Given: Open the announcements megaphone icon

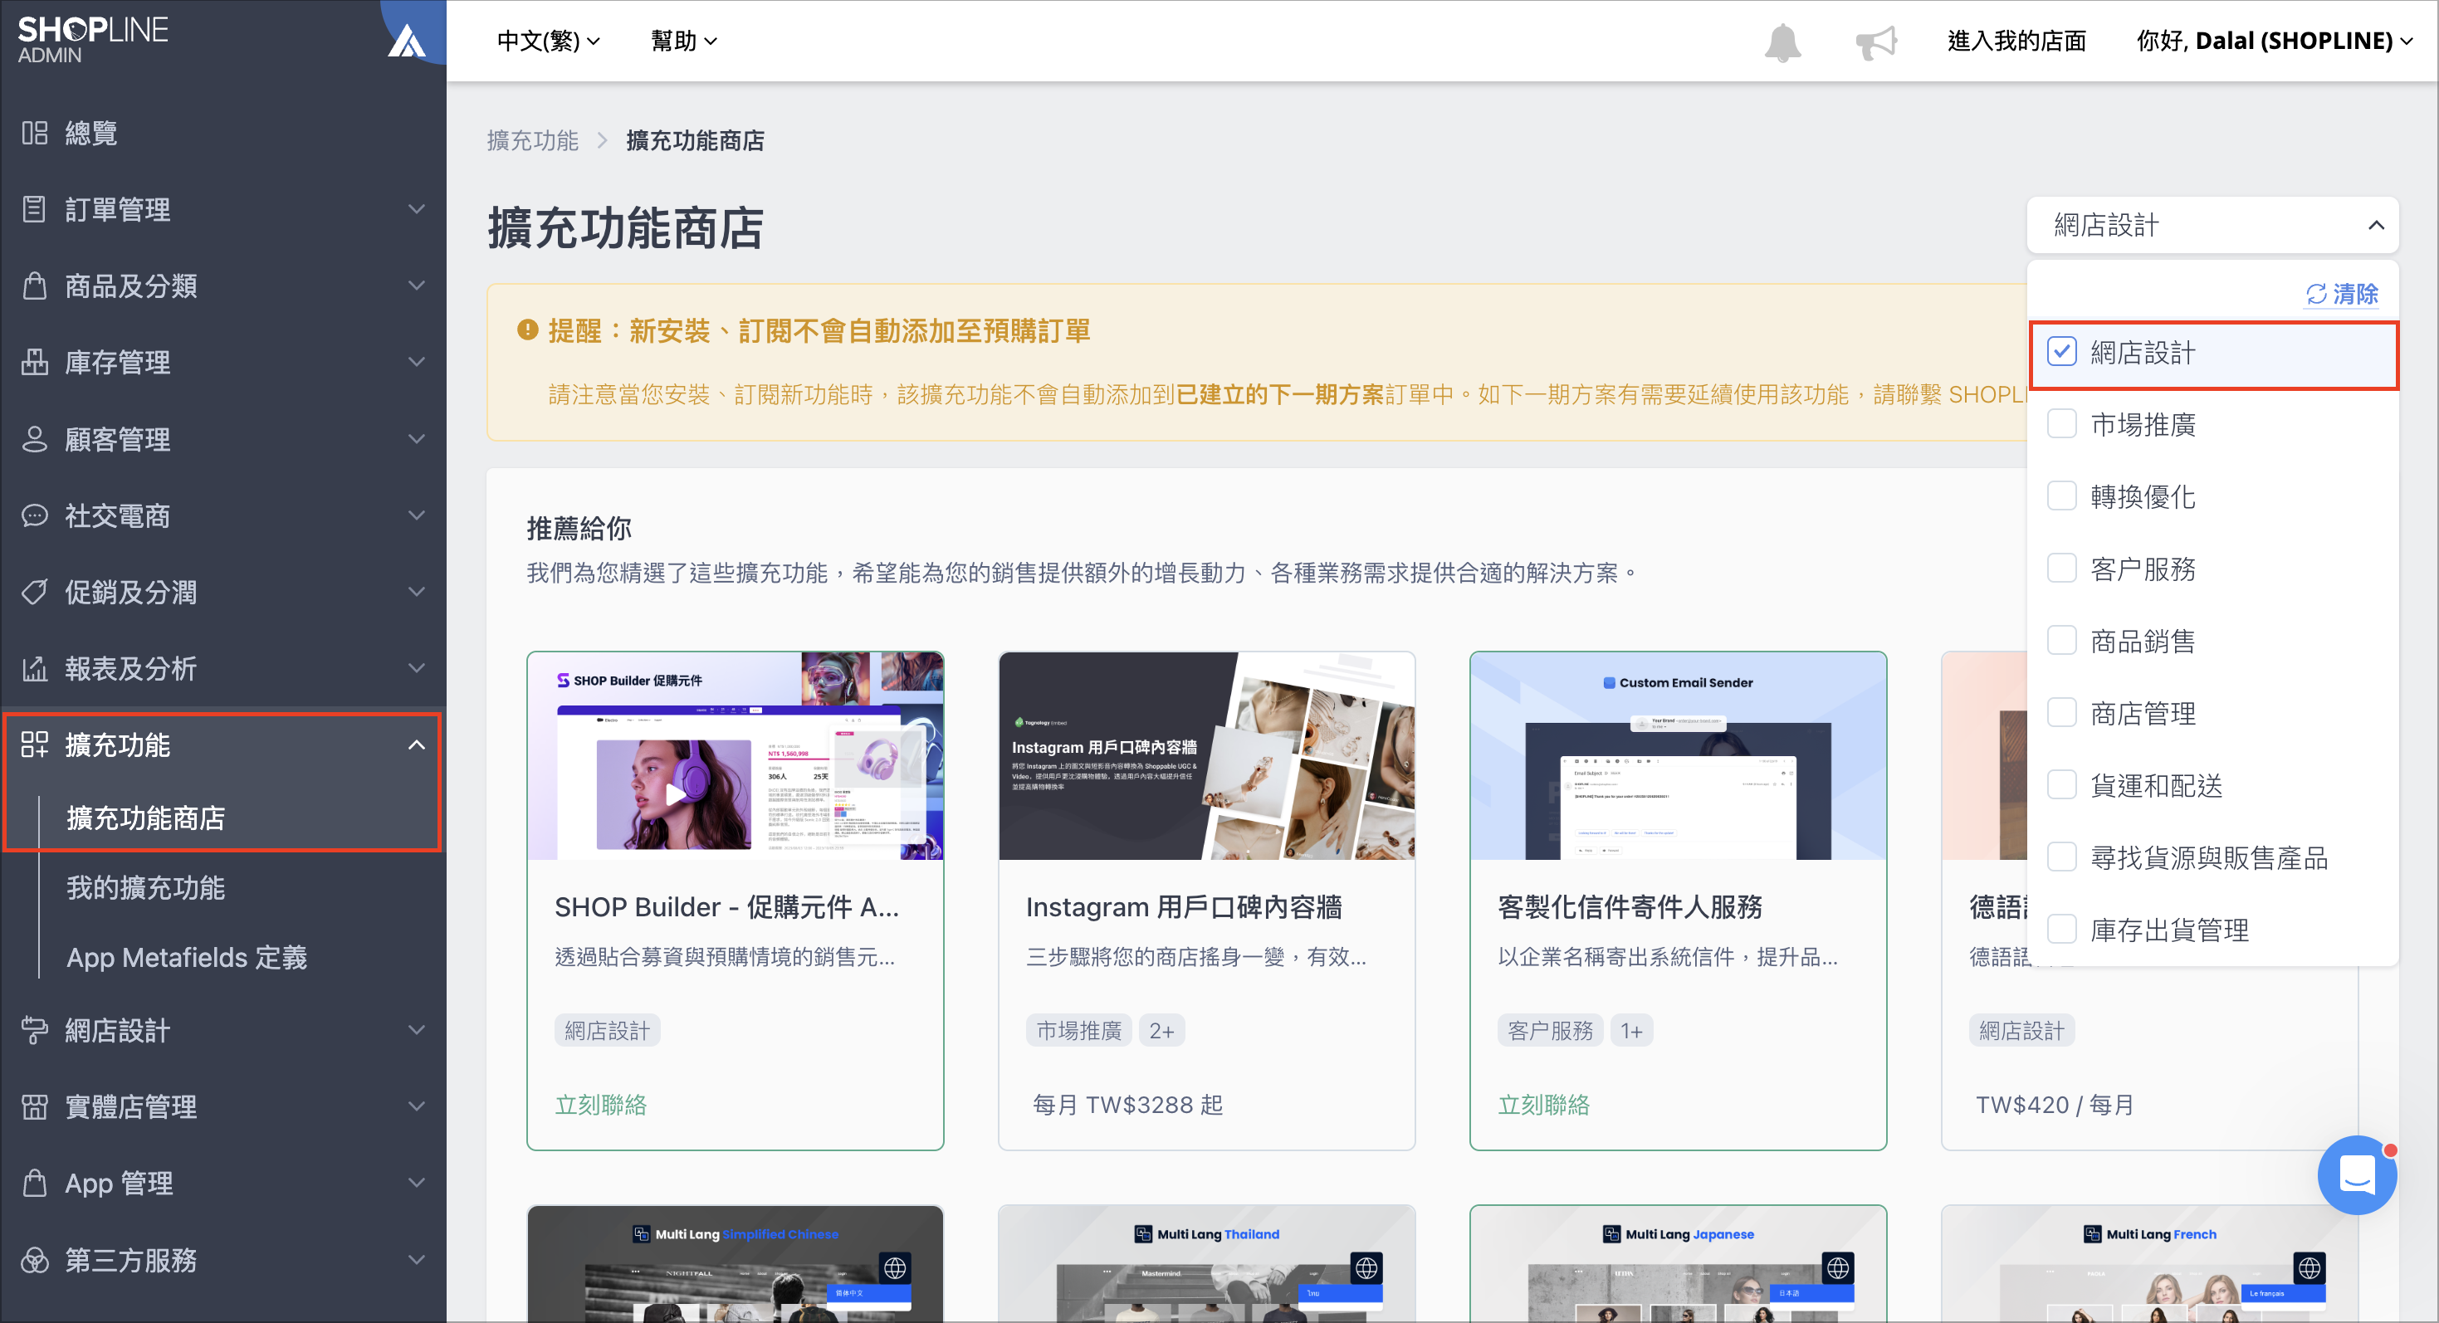Looking at the screenshot, I should tap(1875, 41).
